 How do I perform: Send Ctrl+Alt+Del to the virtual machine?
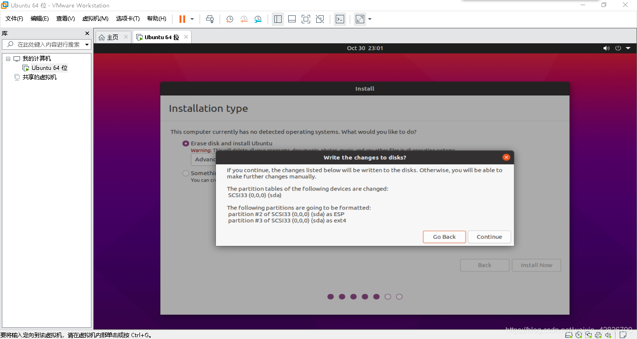click(210, 19)
